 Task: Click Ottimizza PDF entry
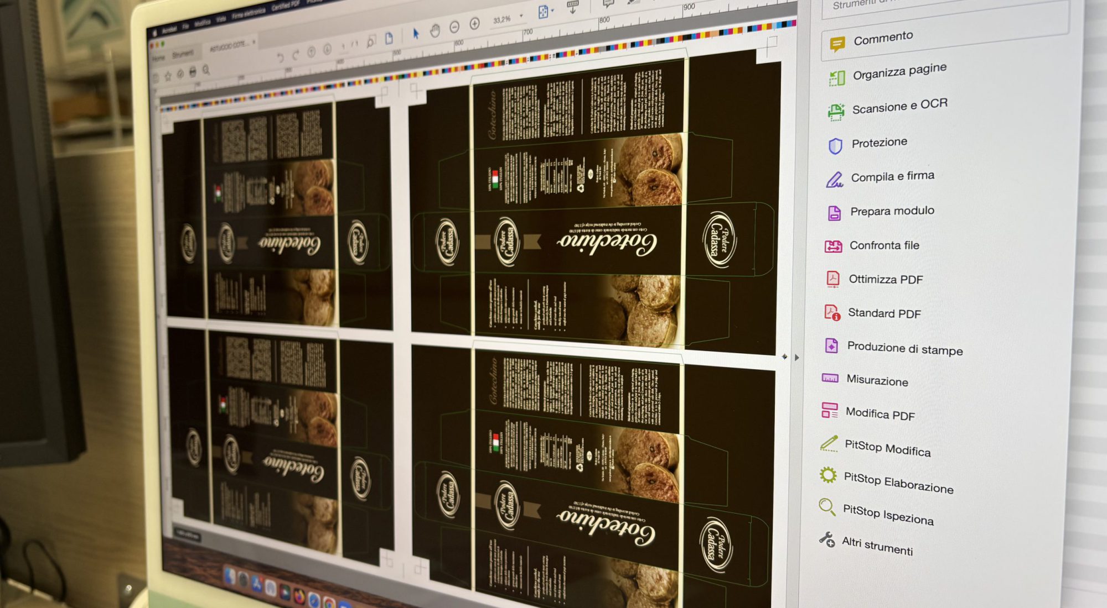click(885, 280)
